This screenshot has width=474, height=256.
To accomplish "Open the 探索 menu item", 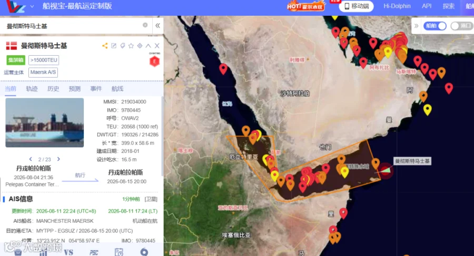I will (449, 6).
